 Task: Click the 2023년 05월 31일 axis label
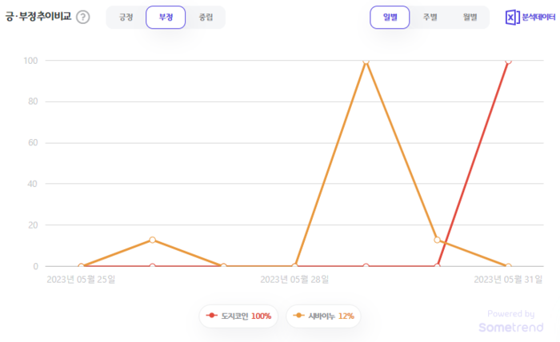point(508,279)
